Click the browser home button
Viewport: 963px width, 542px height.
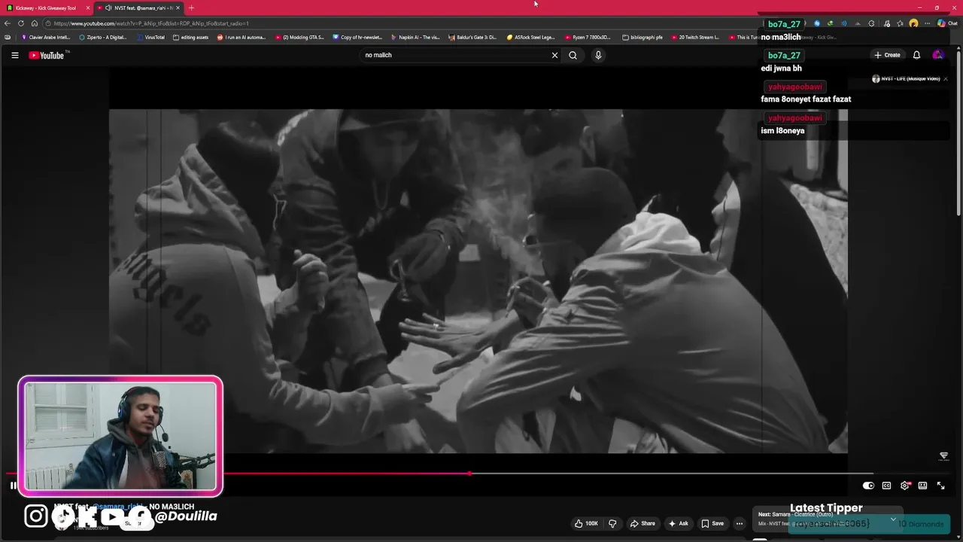(34, 23)
